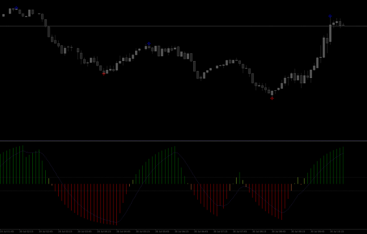Click the '30 Jul 09:45' time label
This screenshot has width=367, height=234.
[318, 232]
